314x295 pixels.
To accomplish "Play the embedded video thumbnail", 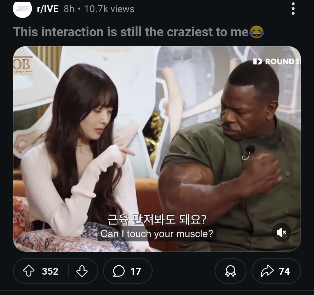I will pyautogui.click(x=157, y=149).
